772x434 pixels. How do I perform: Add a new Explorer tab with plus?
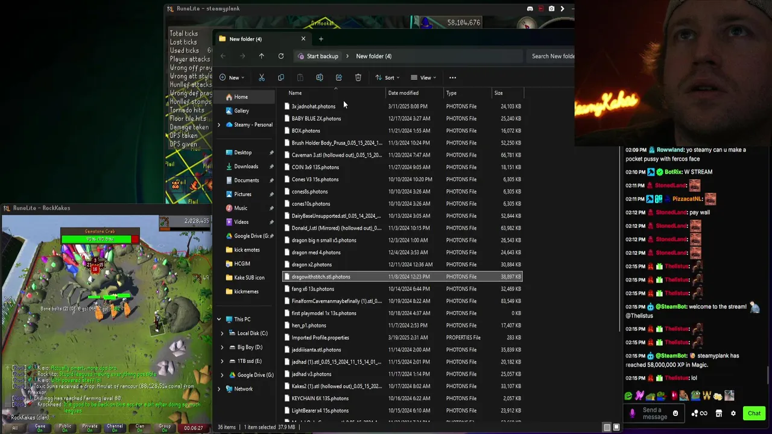coord(321,39)
